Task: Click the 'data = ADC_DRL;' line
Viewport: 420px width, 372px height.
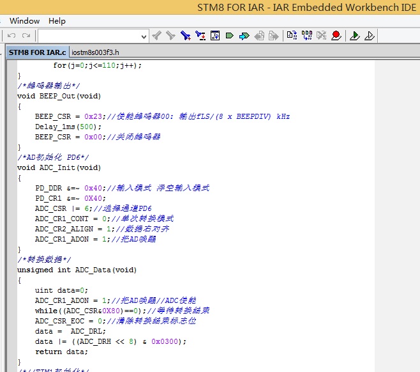Action: (x=70, y=331)
